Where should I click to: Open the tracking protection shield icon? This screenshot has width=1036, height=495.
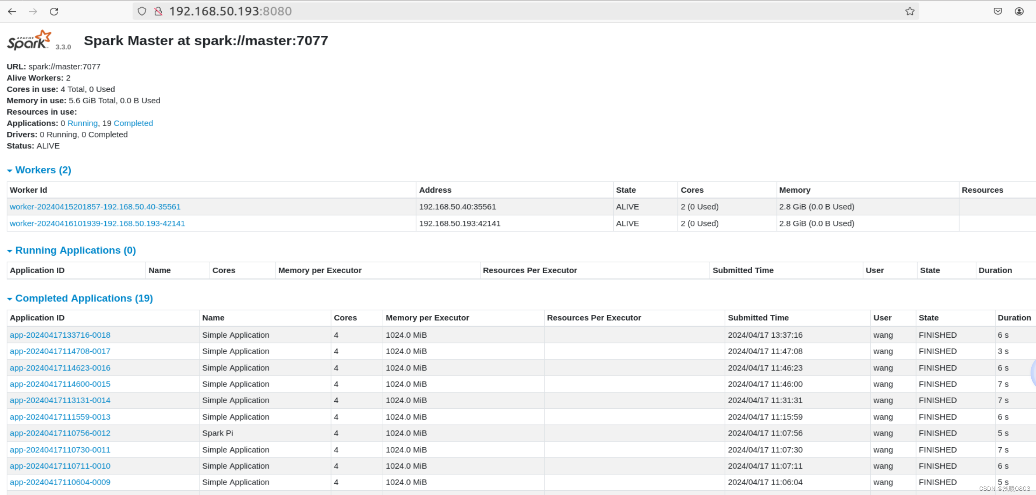tap(142, 11)
